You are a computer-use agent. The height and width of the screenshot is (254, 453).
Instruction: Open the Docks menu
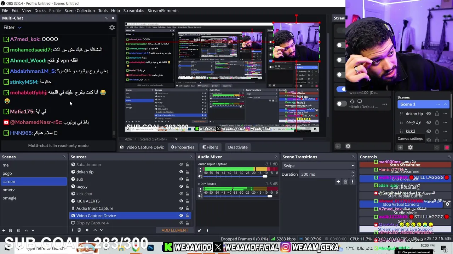pyautogui.click(x=40, y=11)
